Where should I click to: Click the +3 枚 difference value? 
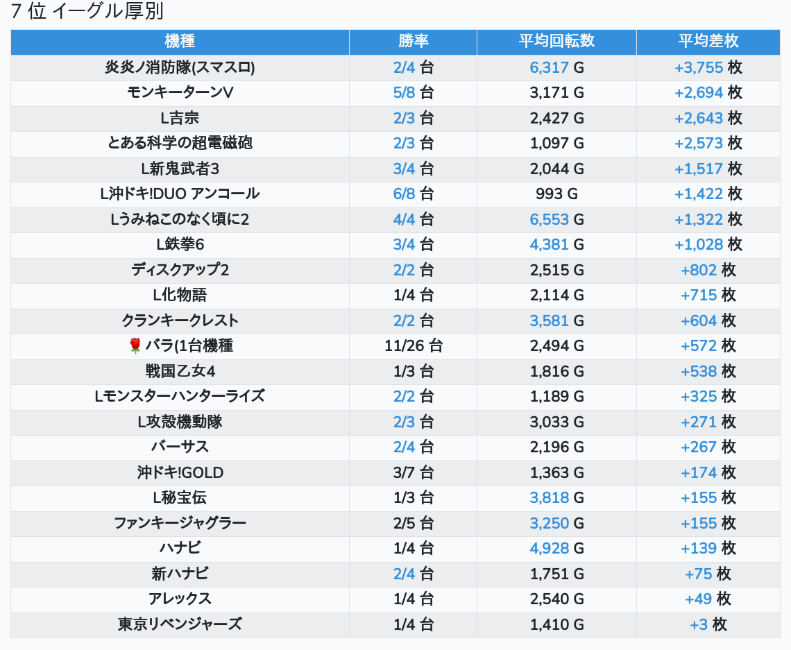pos(708,624)
